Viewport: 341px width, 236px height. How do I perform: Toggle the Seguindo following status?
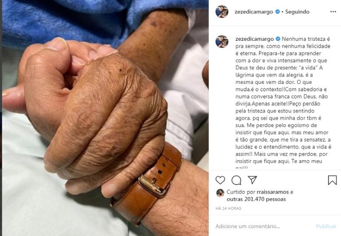tap(297, 12)
